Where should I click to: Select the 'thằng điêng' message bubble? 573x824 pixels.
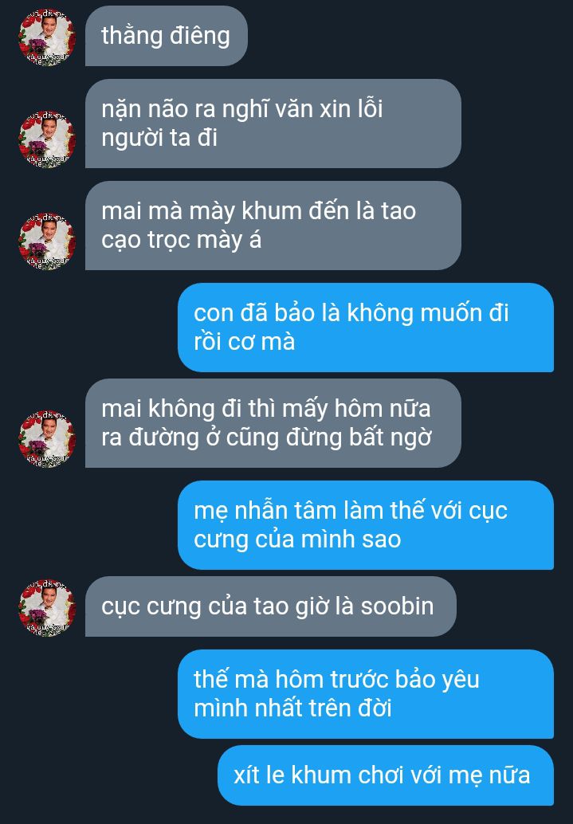click(166, 37)
